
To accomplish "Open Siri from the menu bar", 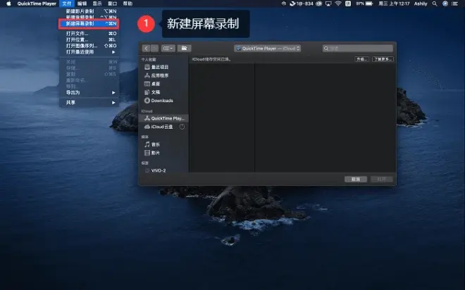I will tap(445, 4).
